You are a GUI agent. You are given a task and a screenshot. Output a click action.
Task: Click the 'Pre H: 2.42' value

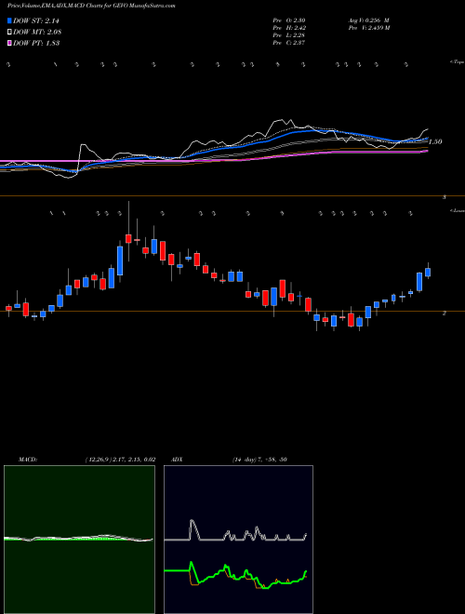click(x=289, y=28)
